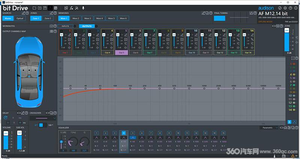Click the filter shape icon of band 5
300x159 pixels.
133,138
